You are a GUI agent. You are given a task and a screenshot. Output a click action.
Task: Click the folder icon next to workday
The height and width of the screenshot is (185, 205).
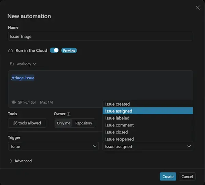coord(12,64)
